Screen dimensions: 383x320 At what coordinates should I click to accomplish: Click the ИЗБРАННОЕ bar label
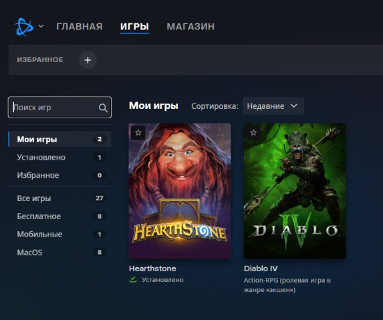[40, 60]
